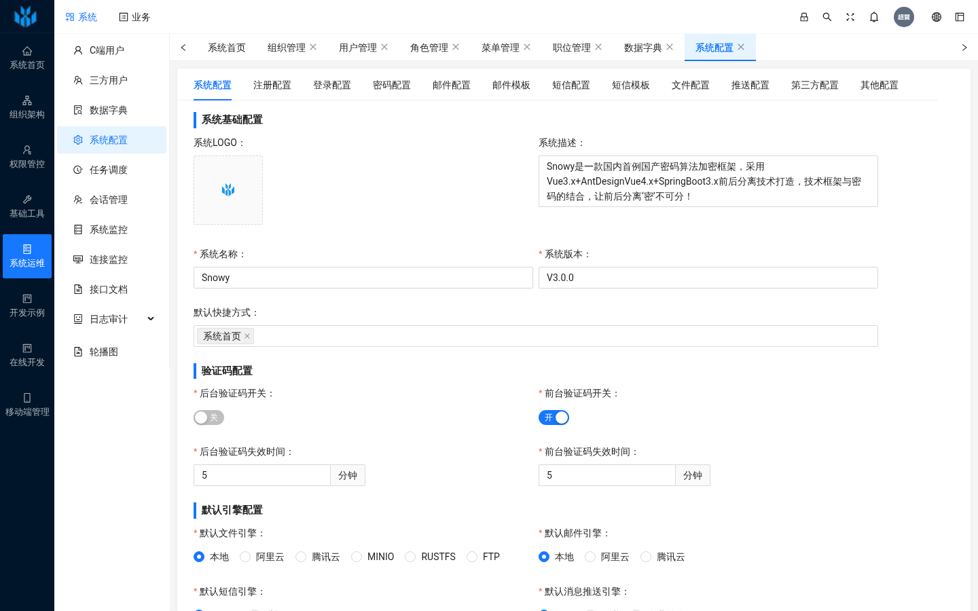The image size is (978, 611).
Task: Switch to 注册配置 tab
Action: pos(272,85)
